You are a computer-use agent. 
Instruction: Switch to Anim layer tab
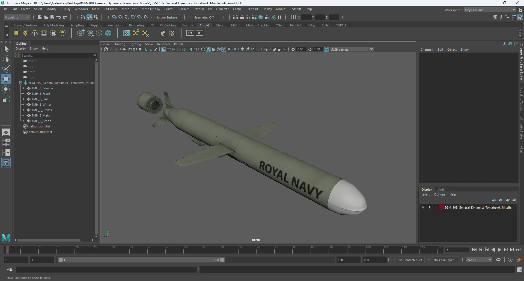(442, 190)
